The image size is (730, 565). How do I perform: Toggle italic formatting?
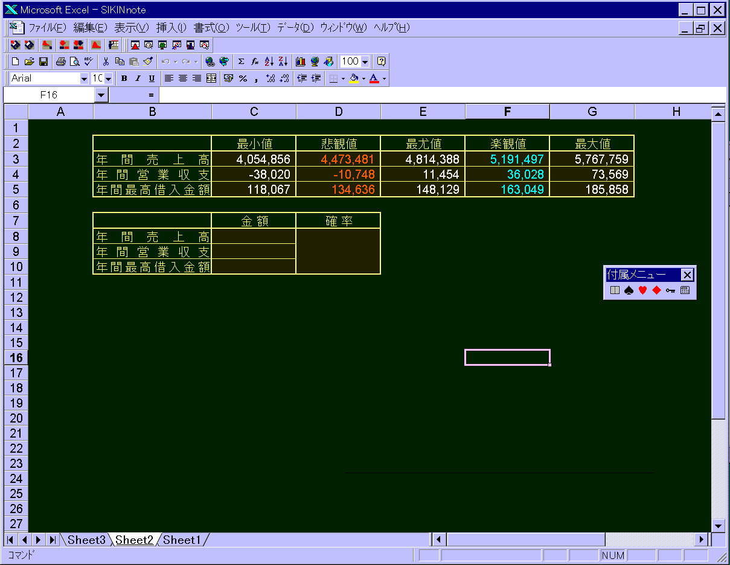click(x=138, y=78)
